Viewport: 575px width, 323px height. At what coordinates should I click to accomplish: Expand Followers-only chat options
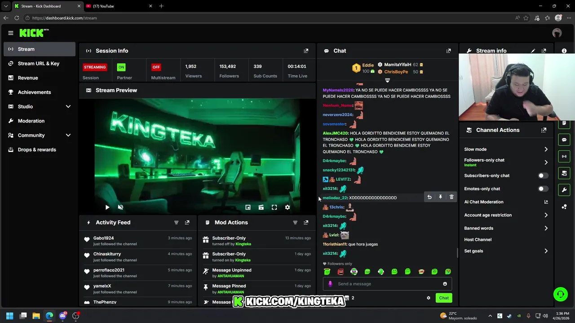point(546,162)
